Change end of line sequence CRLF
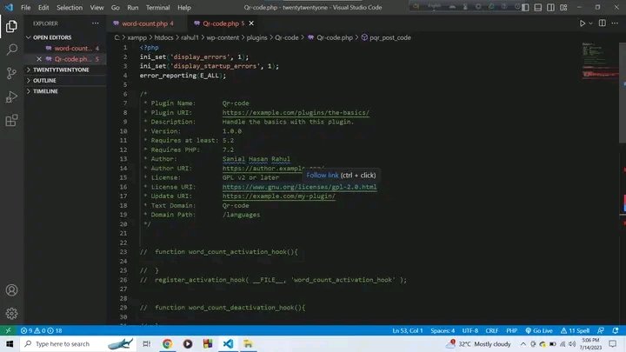 pyautogui.click(x=492, y=330)
